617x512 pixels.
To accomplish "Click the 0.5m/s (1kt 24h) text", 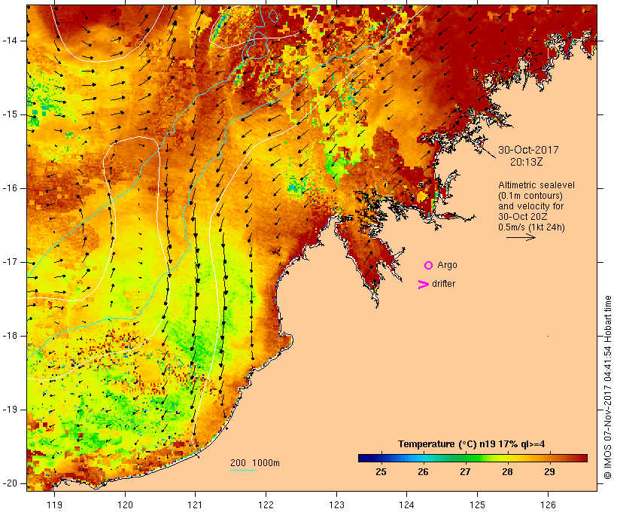I will tap(531, 227).
